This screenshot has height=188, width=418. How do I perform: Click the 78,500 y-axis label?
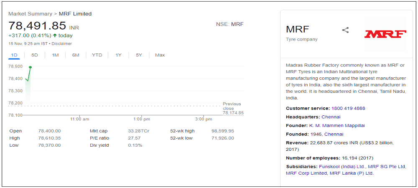[x=15, y=66]
